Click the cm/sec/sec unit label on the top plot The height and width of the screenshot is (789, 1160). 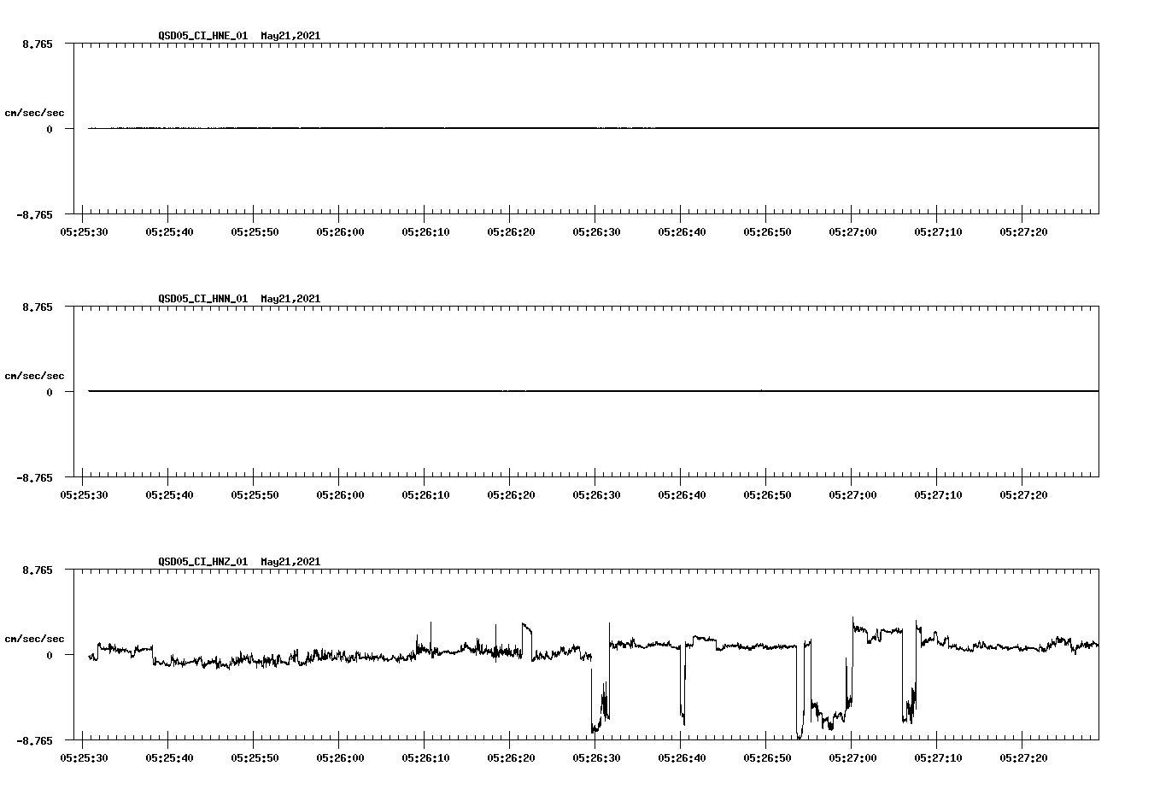tap(35, 112)
